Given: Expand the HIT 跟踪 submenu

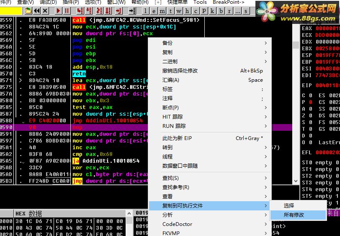Looking at the screenshot, I should click(x=210, y=117).
